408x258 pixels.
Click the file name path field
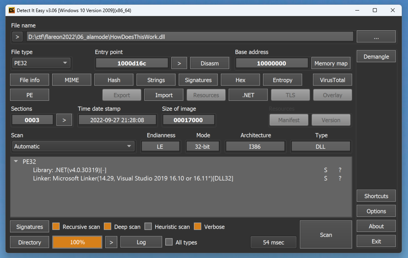pyautogui.click(x=190, y=37)
